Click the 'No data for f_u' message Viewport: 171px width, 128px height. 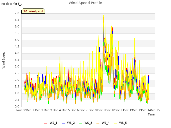click(12, 4)
